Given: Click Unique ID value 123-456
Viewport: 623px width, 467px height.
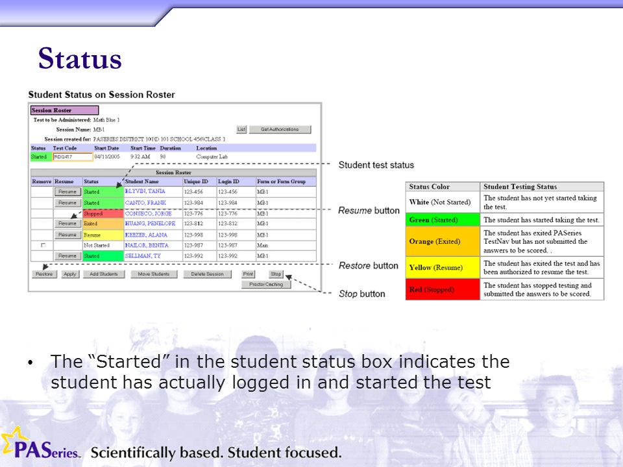Looking at the screenshot, I should (x=193, y=192).
